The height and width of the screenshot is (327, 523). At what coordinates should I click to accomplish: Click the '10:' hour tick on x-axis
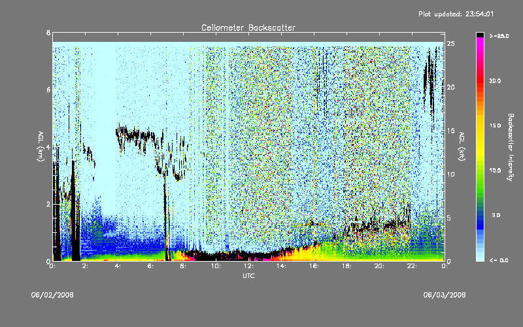216,266
